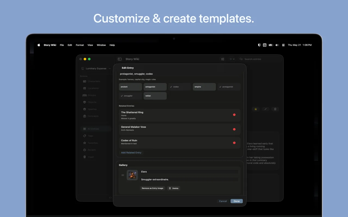The height and width of the screenshot is (217, 348).
Task: Click the Add Related Entry link
Action: 131,153
